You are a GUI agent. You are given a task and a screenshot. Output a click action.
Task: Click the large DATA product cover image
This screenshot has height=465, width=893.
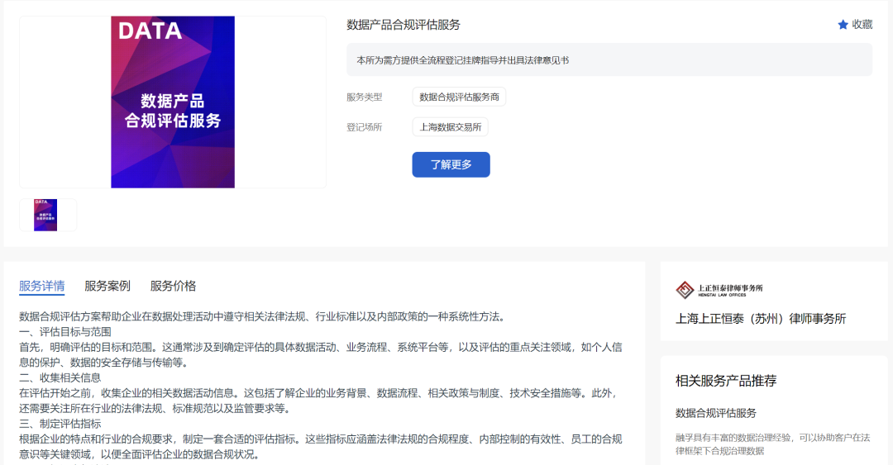click(173, 102)
